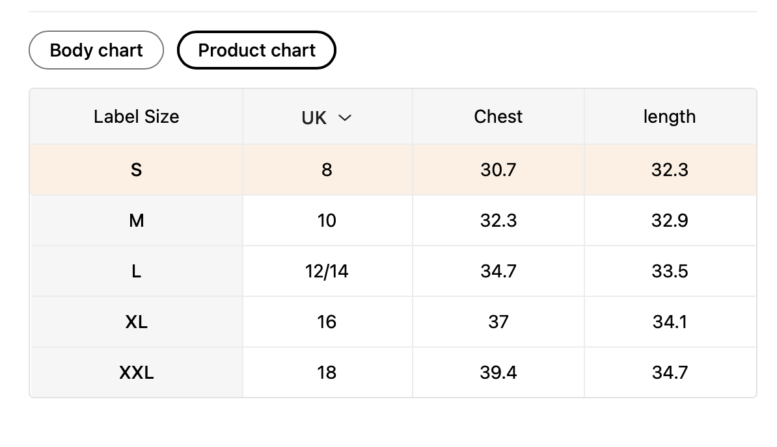The width and height of the screenshot is (777, 447).
Task: Click the Label Size column header
Action: tap(136, 117)
